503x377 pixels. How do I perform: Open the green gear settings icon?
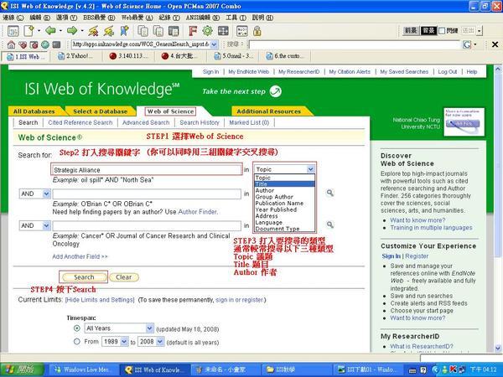click(208, 31)
